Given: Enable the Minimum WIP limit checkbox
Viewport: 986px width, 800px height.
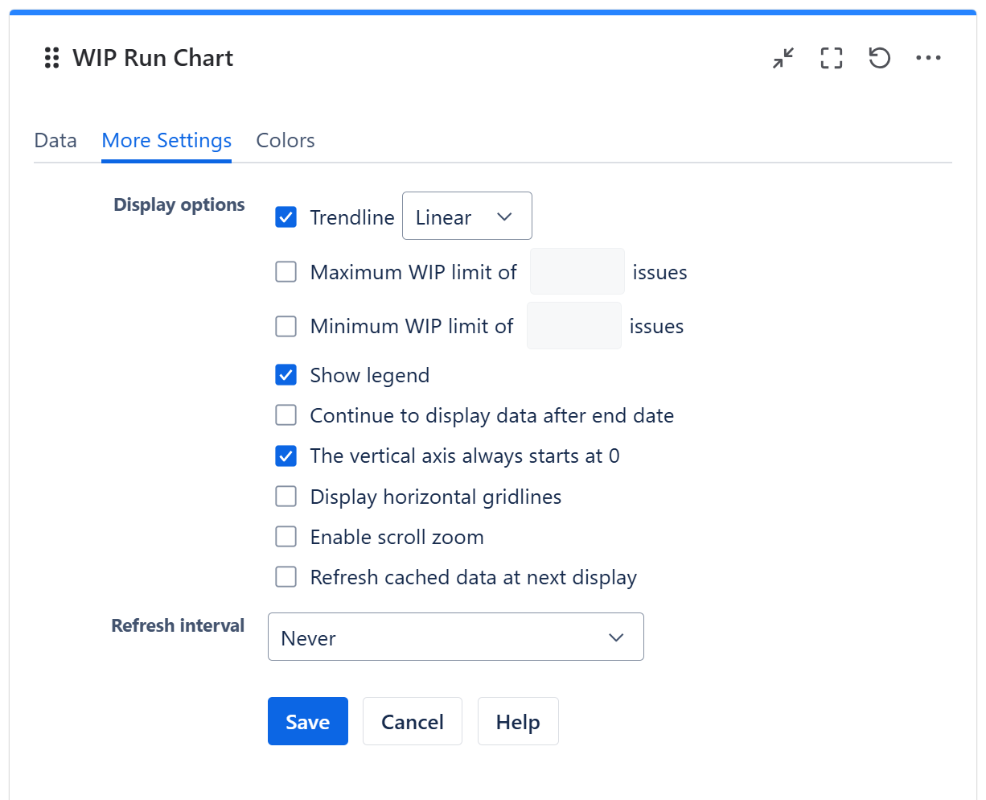Looking at the screenshot, I should pyautogui.click(x=286, y=326).
